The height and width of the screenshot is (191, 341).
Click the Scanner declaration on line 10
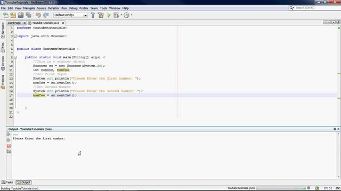pyautogui.click(x=69, y=66)
